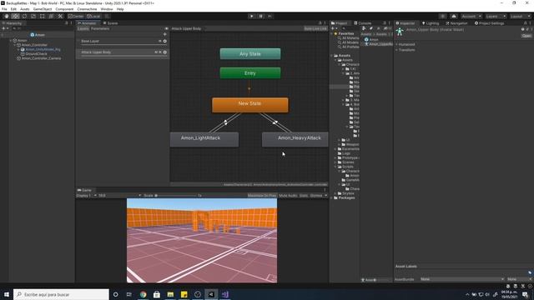Open Chrome from the taskbar

[x=143, y=294]
